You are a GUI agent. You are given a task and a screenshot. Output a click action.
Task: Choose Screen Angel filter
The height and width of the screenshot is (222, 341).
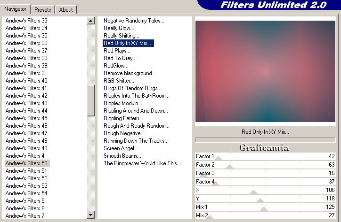tap(121, 148)
